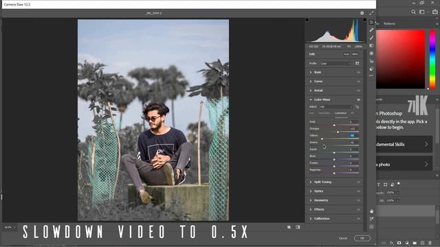Image resolution: width=440 pixels, height=247 pixels.
Task: Expand the Split Toning panel
Action: (310, 182)
